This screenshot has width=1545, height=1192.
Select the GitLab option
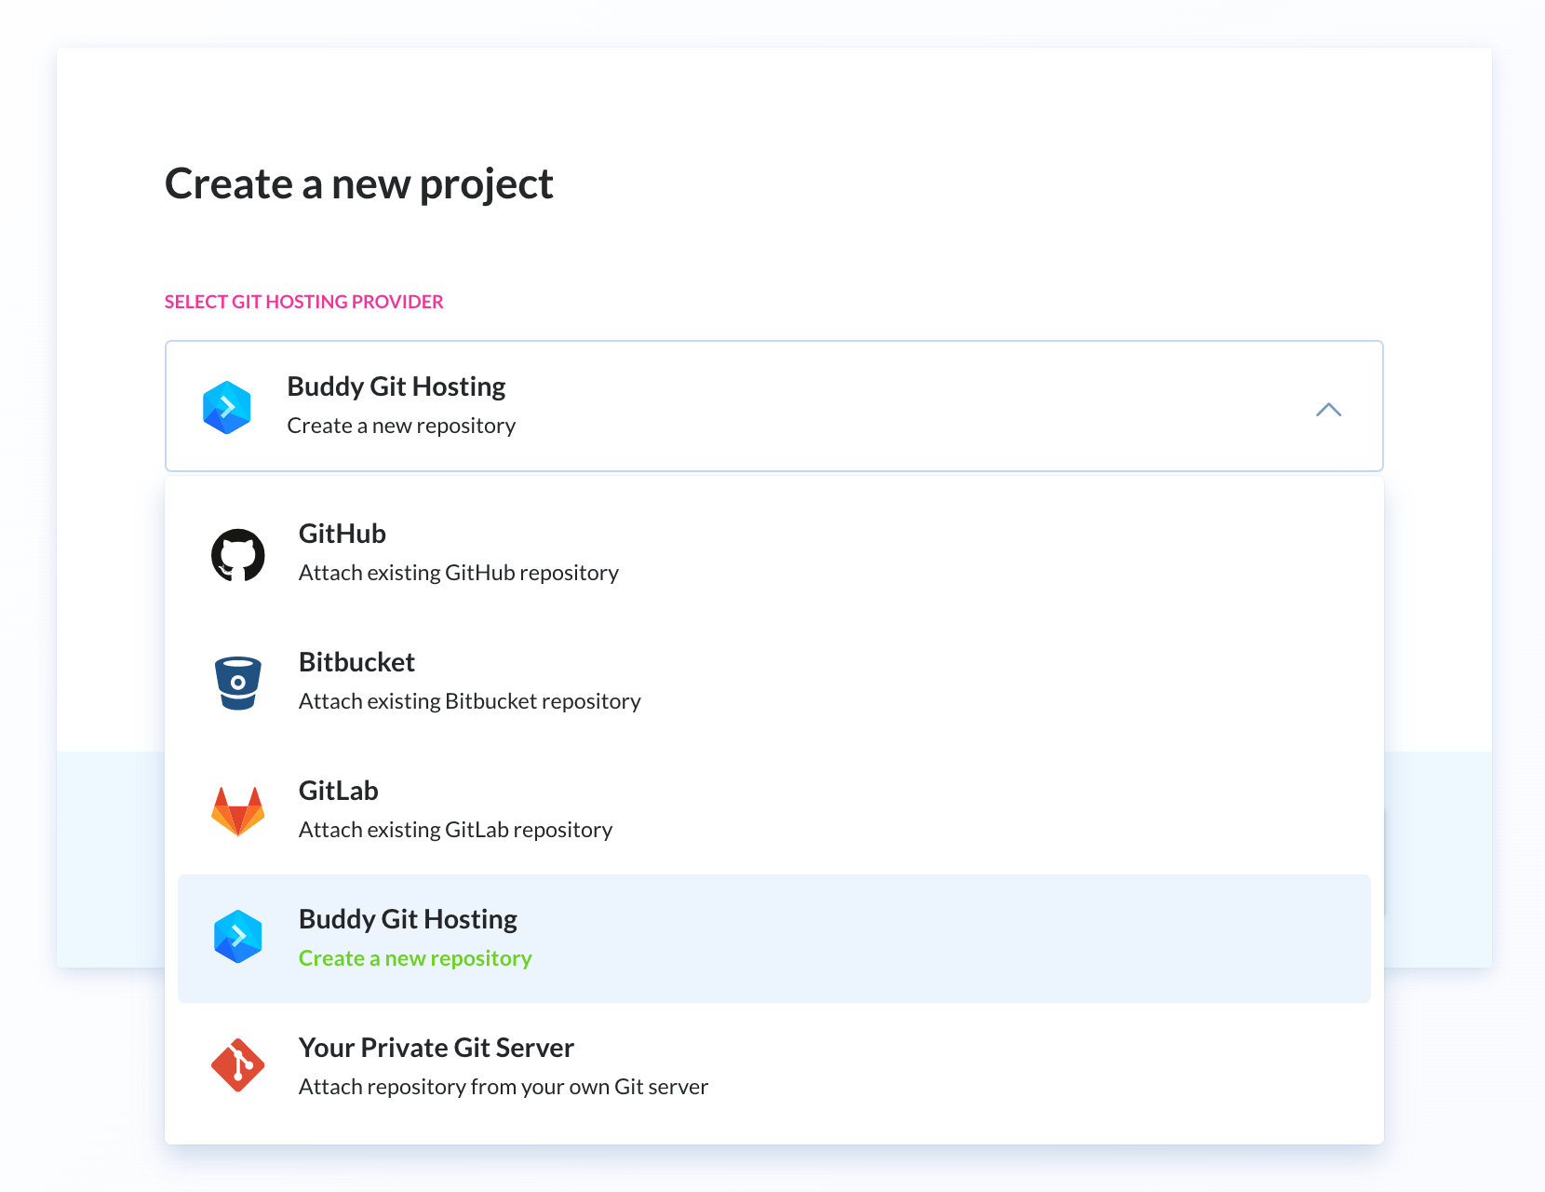pyautogui.click(x=774, y=810)
